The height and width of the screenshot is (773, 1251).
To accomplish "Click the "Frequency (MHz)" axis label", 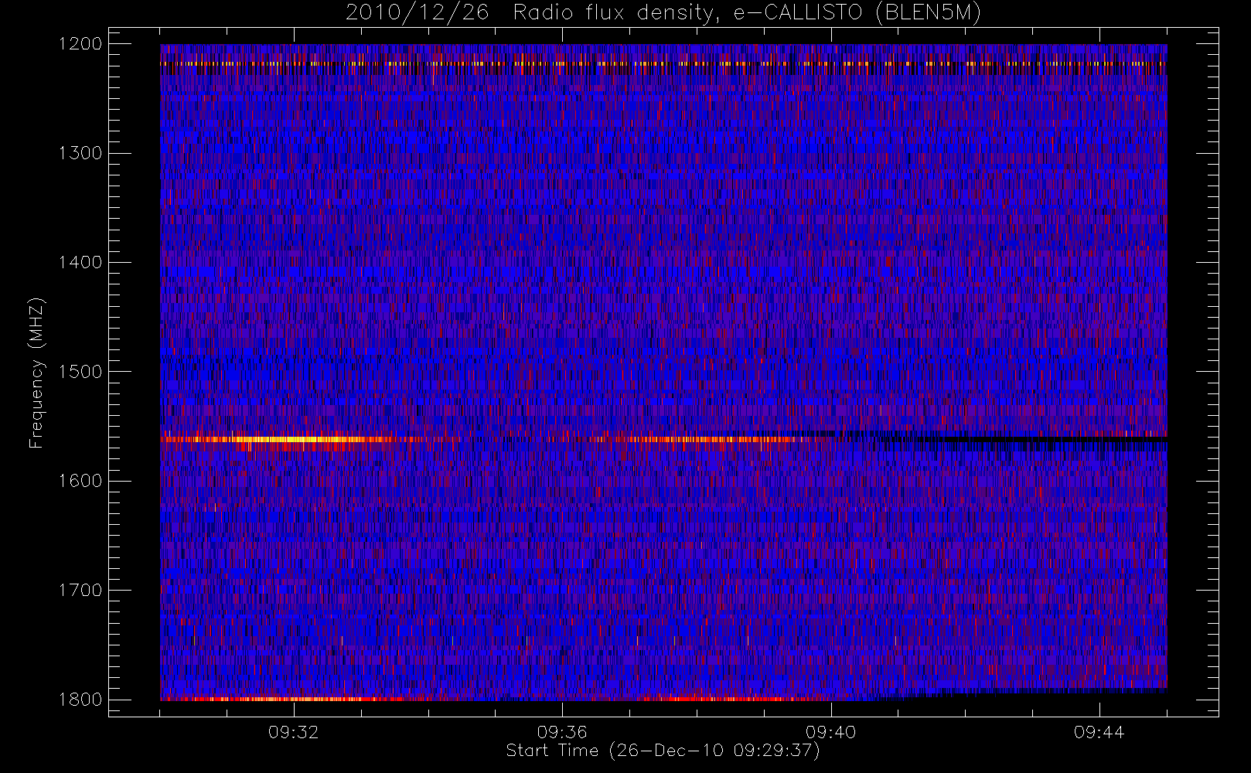I will tap(36, 373).
